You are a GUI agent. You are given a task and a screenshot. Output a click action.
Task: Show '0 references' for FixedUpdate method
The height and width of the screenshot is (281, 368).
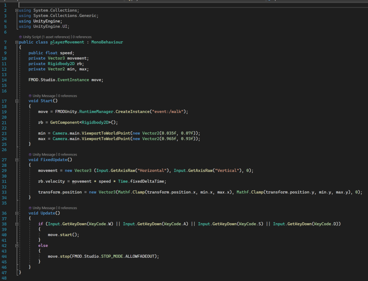(68, 155)
